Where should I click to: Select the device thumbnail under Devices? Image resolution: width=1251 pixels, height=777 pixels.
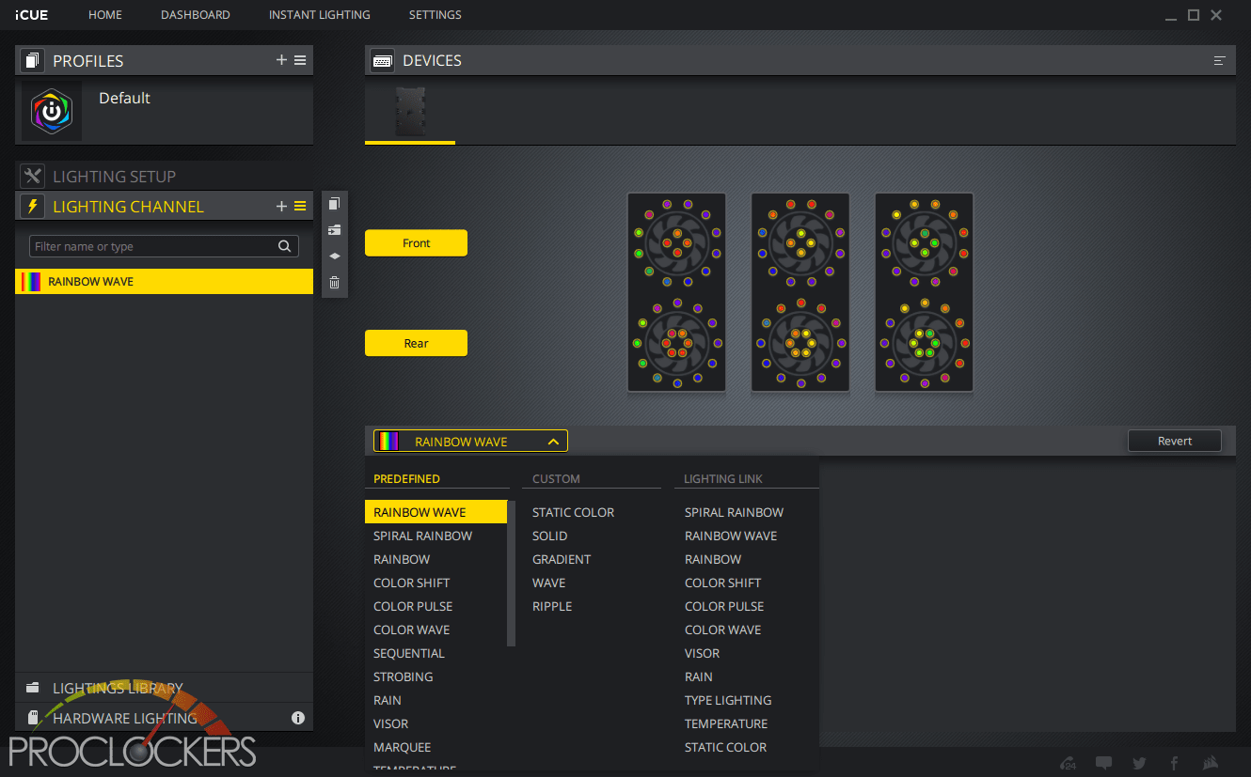point(410,111)
